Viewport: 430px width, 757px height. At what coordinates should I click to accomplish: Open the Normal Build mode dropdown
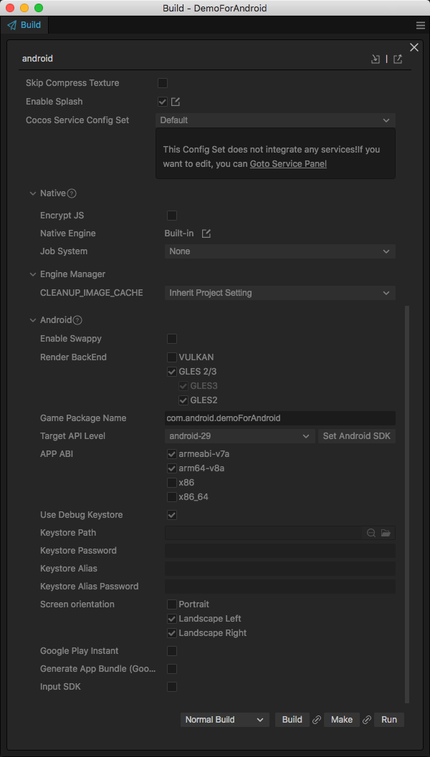[225, 720]
